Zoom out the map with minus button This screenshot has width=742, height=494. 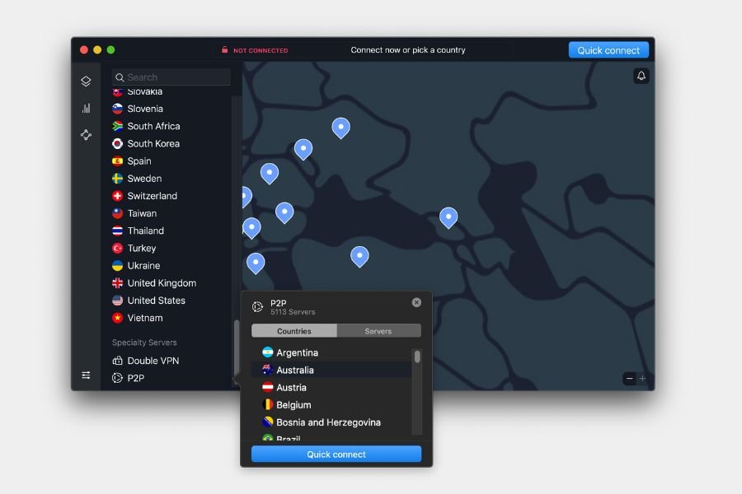point(630,379)
